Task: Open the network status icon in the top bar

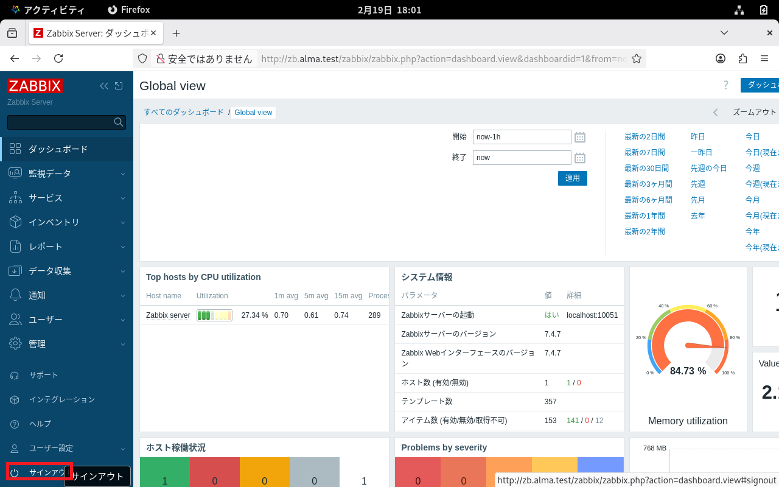Action: click(739, 10)
